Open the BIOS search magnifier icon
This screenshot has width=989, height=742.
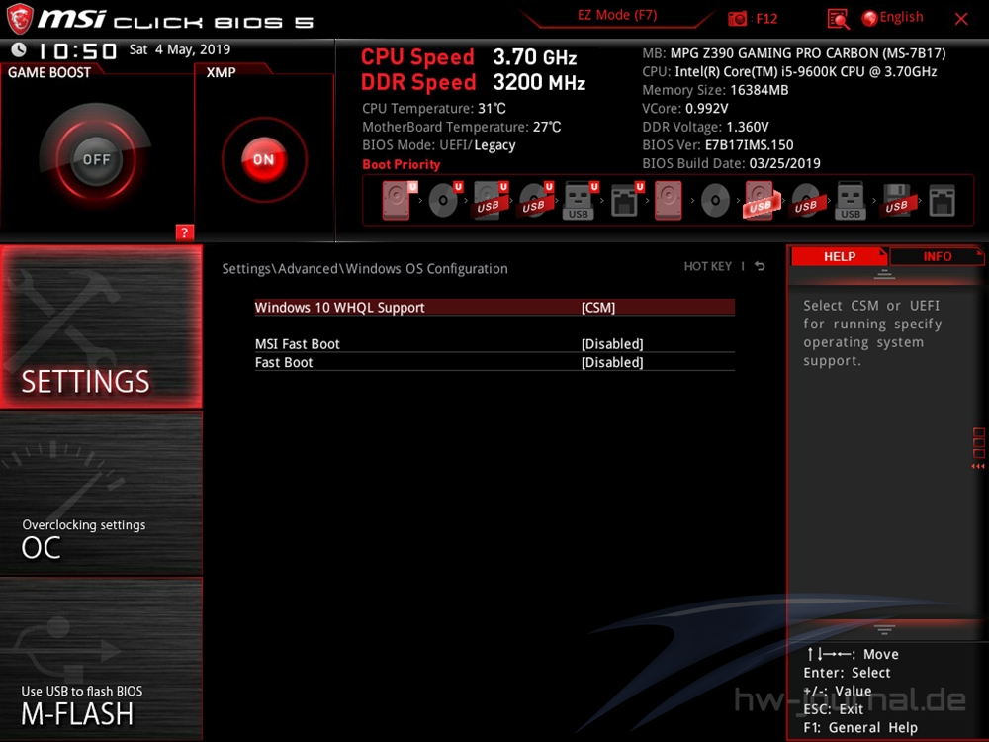pyautogui.click(x=838, y=19)
